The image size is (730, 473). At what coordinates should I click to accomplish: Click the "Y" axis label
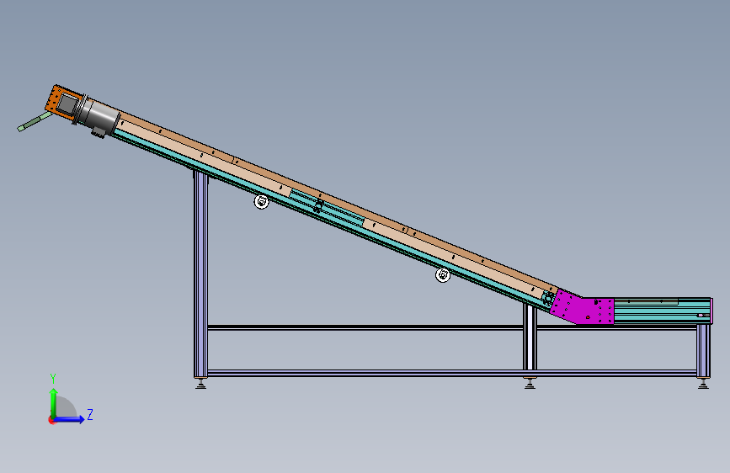[x=53, y=379]
